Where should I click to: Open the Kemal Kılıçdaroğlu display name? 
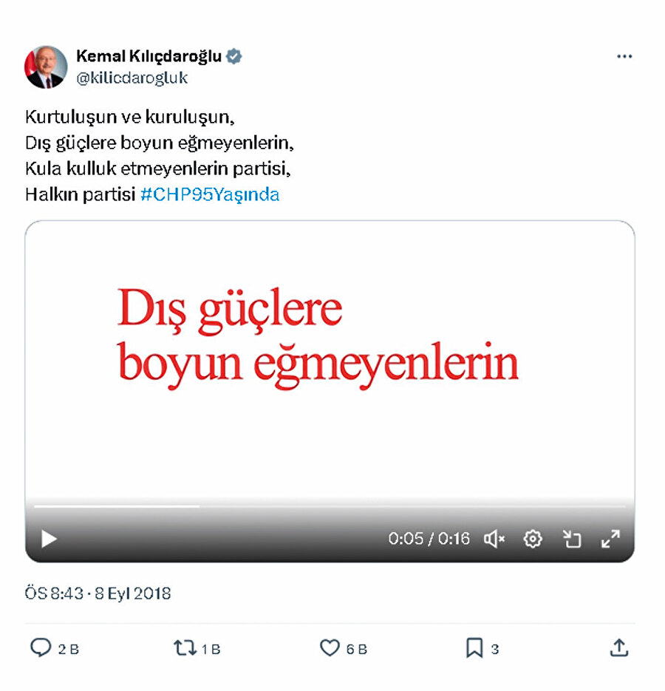[149, 56]
